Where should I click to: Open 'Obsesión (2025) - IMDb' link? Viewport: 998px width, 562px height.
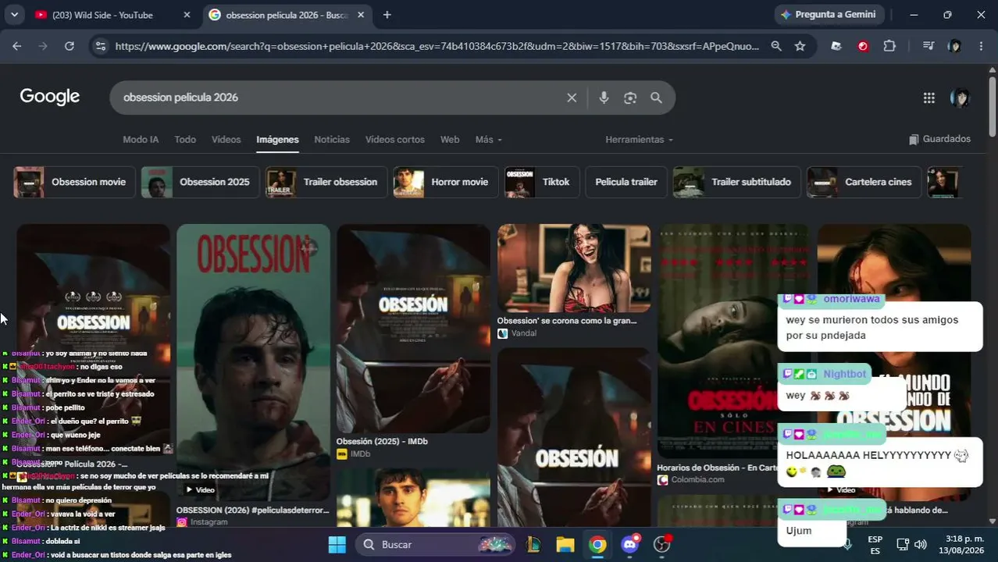coord(382,441)
